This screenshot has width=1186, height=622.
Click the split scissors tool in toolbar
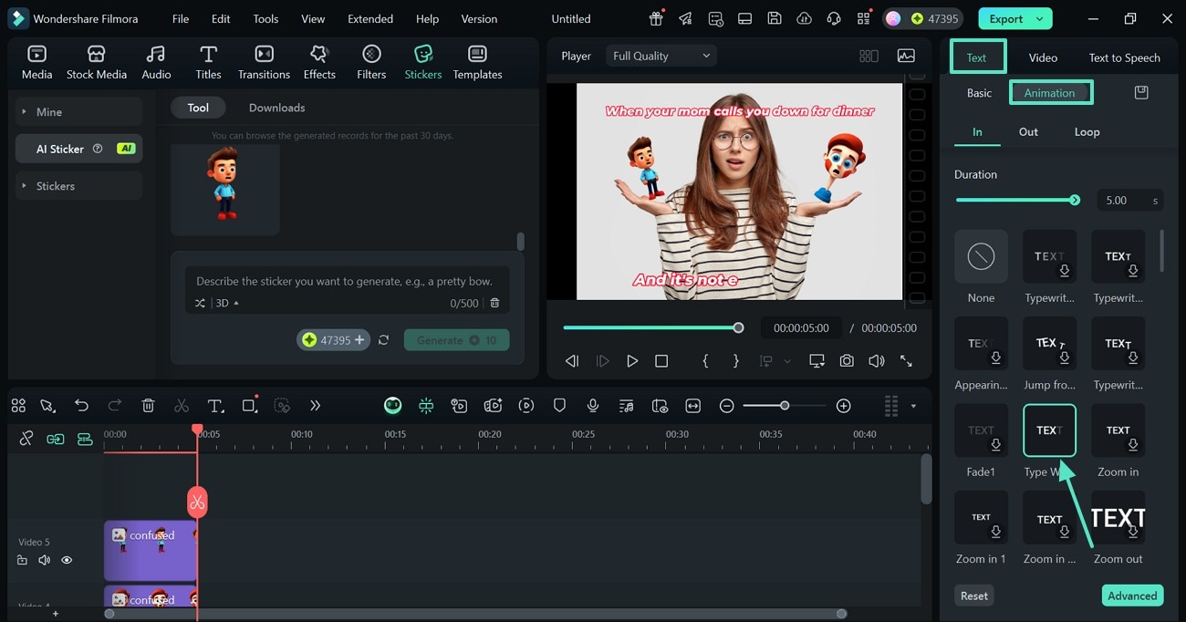pos(182,406)
